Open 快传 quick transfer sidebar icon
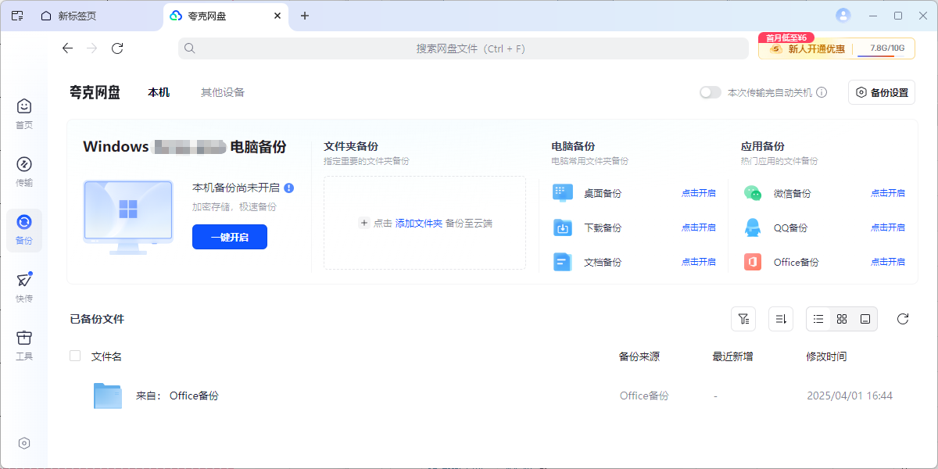This screenshot has width=938, height=469. pos(24,287)
